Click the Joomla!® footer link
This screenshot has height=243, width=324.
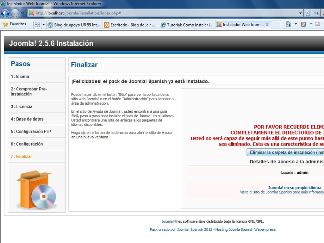170,221
